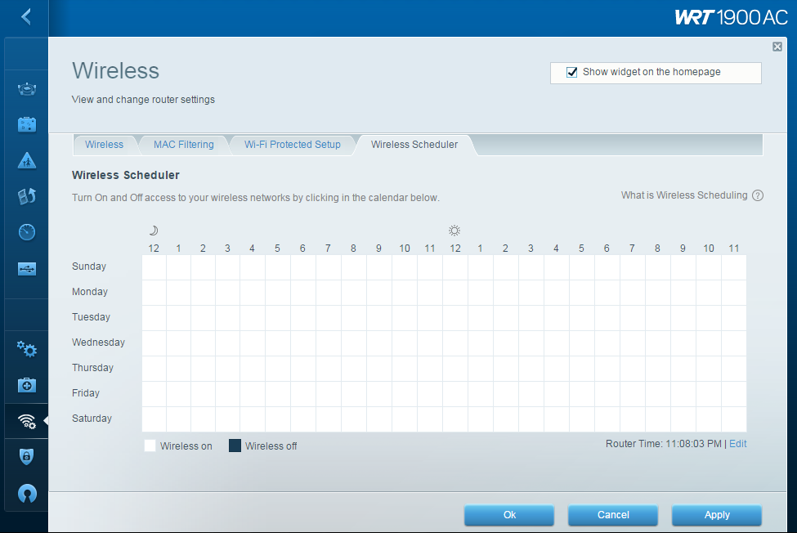This screenshot has width=797, height=533.
Task: Toggle Saturday 11 PM schedule cell
Action: [x=734, y=419]
